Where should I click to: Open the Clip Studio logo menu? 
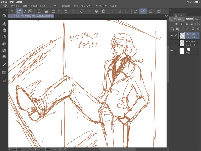(x=5, y=6)
